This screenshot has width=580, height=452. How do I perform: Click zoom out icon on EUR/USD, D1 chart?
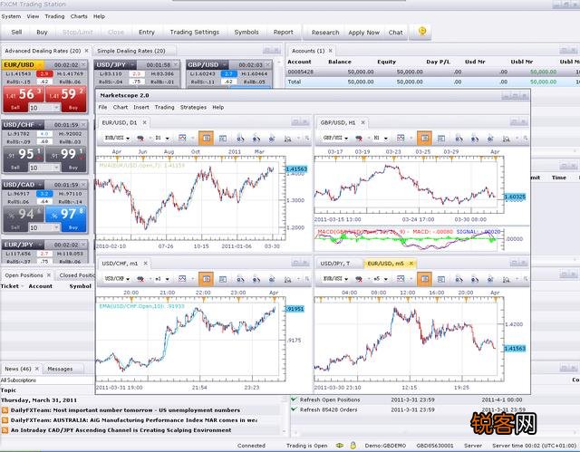coord(256,139)
